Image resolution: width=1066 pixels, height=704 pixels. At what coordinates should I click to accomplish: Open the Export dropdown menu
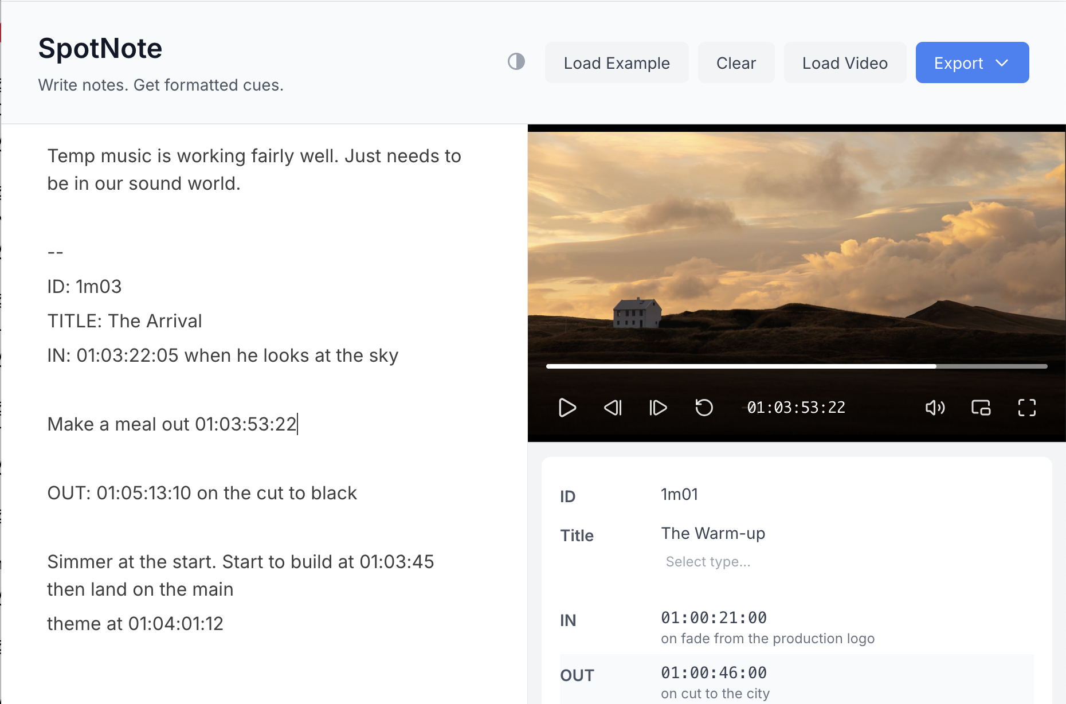click(971, 62)
